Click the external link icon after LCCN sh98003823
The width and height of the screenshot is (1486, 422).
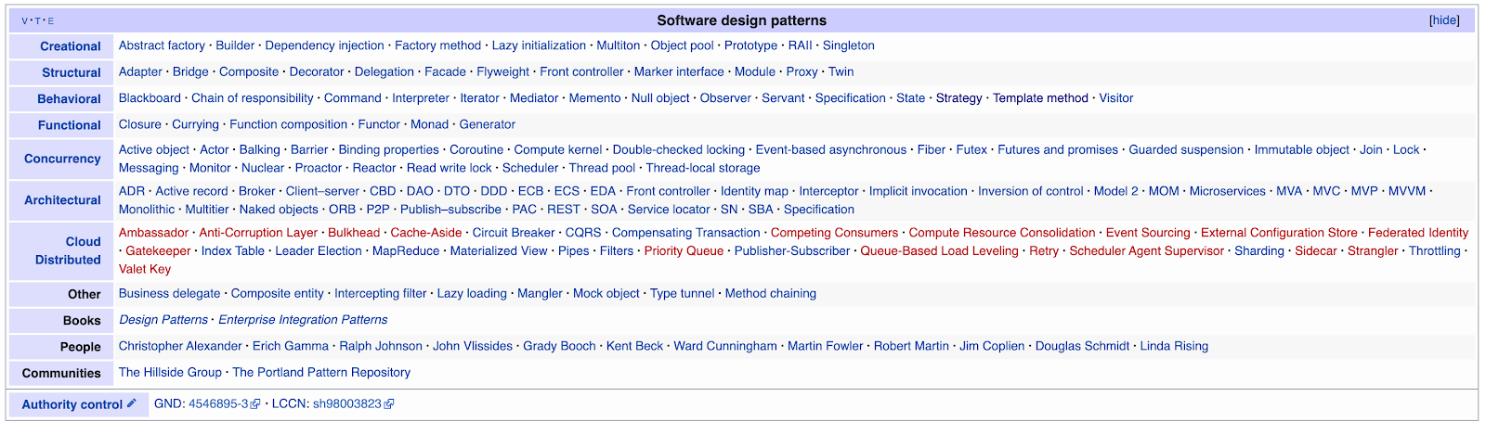[389, 404]
